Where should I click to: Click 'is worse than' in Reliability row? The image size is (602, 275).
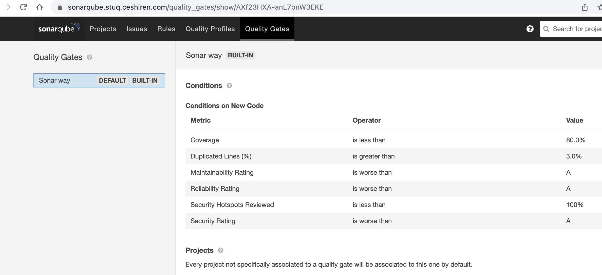[372, 189]
